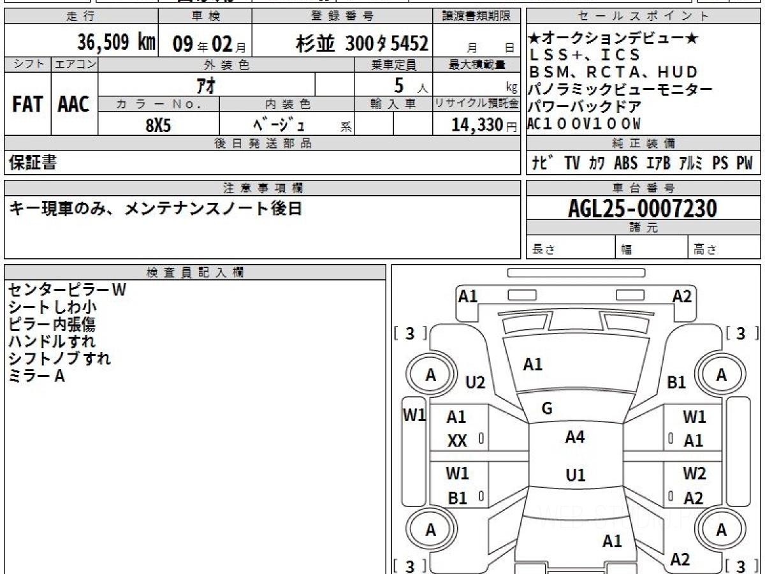Select the seating capacity 5人

click(410, 84)
